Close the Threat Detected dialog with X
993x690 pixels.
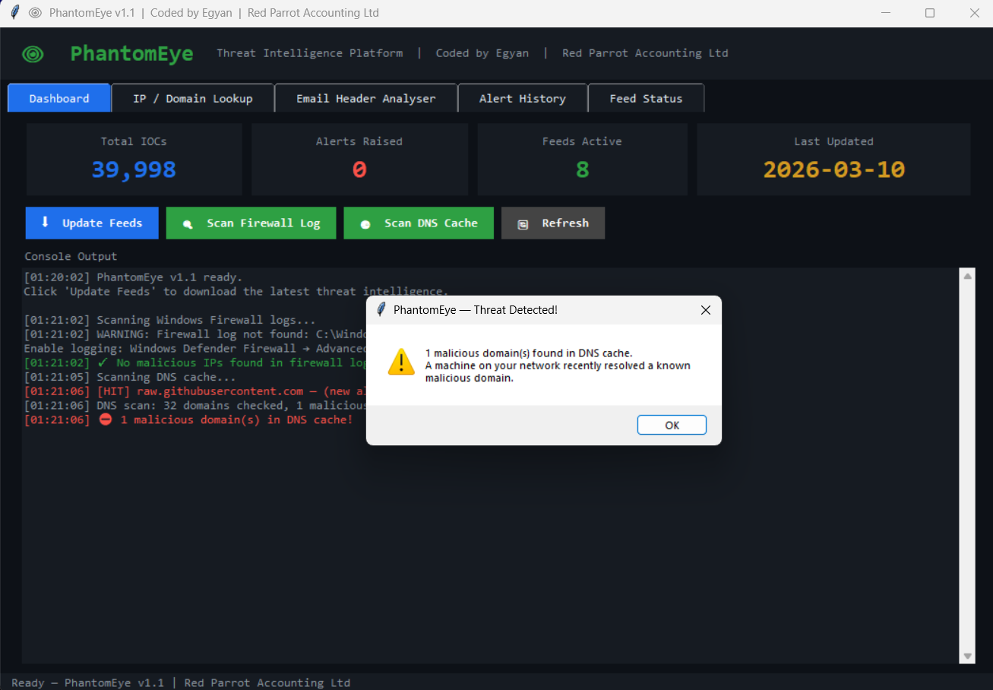tap(705, 310)
